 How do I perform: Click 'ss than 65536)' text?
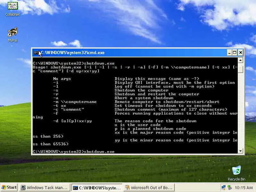[51, 144]
